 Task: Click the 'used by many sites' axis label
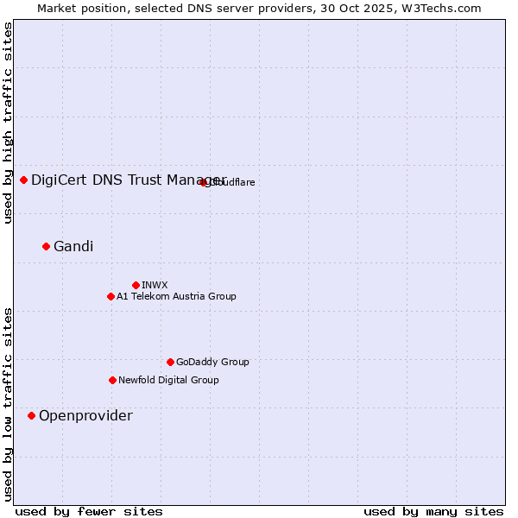(433, 511)
